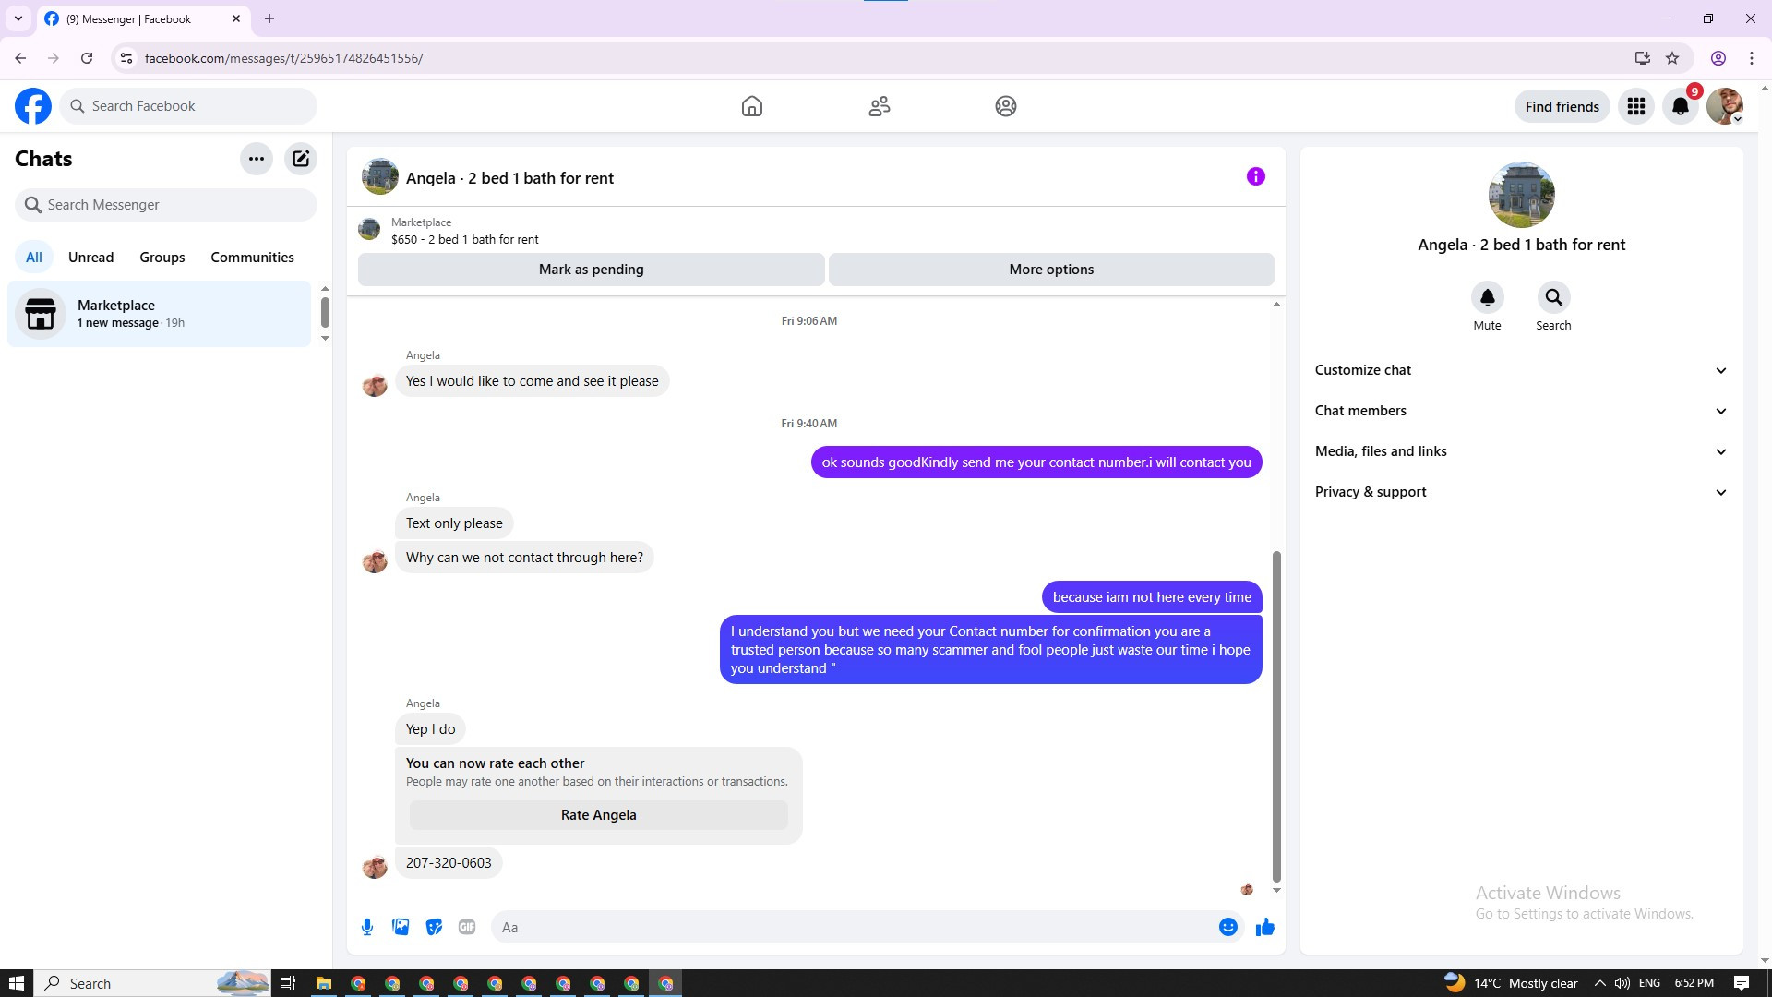Open notifications bell in top bar
Viewport: 1772px width, 997px height.
point(1680,106)
